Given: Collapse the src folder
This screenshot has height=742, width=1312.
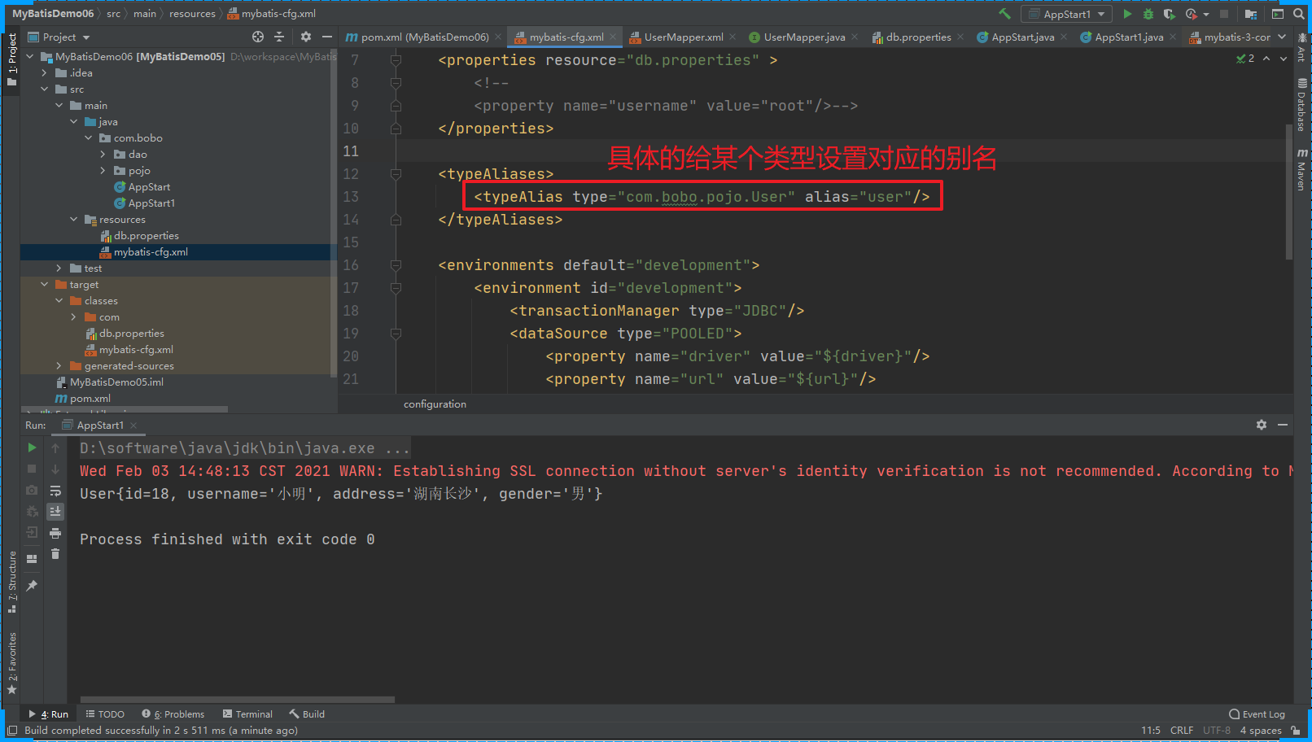Looking at the screenshot, I should [x=44, y=89].
